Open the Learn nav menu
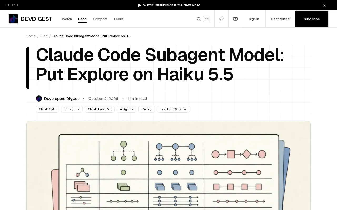This screenshot has height=210, width=337. 118,19
